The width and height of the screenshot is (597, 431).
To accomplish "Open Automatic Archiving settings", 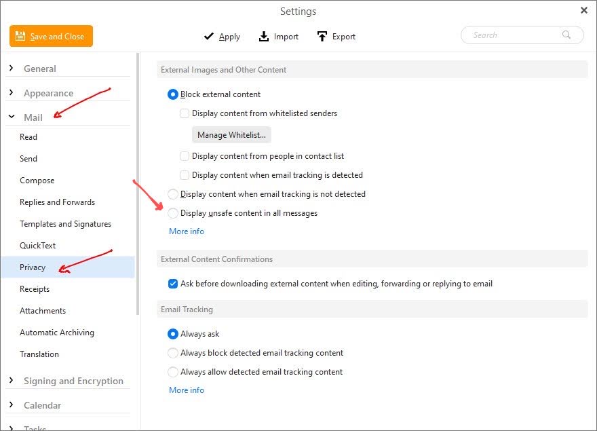I will coord(57,333).
